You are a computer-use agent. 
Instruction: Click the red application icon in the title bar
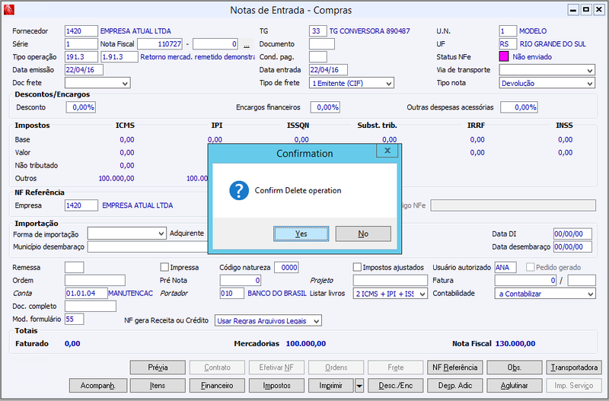[8, 10]
